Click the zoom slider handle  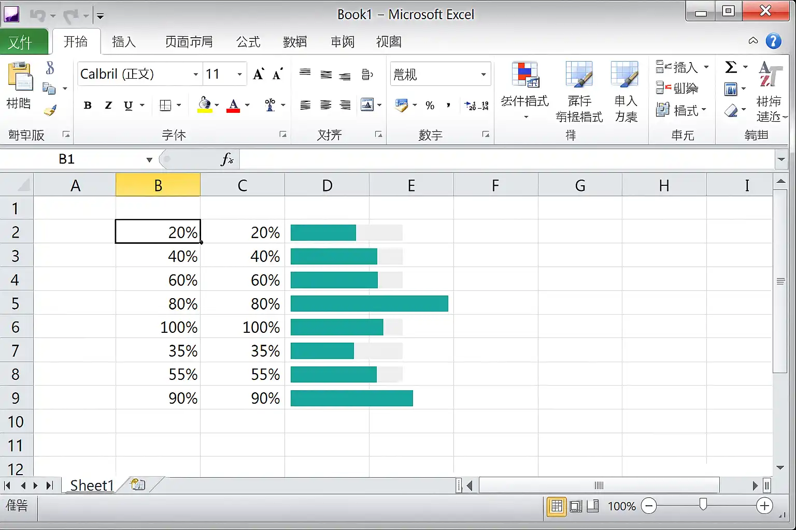tap(703, 505)
